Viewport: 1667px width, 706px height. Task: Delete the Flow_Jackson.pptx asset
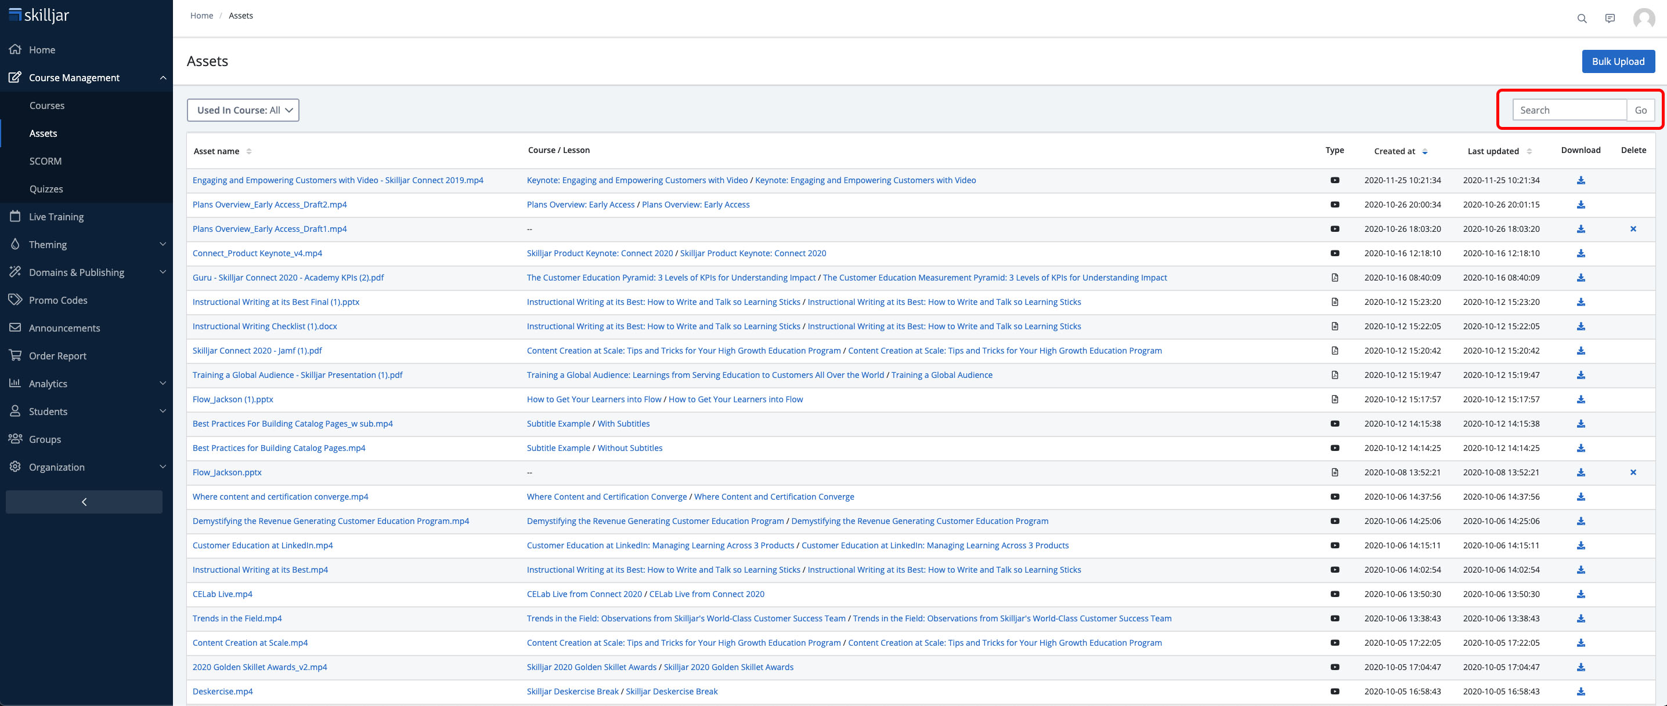pyautogui.click(x=1633, y=472)
